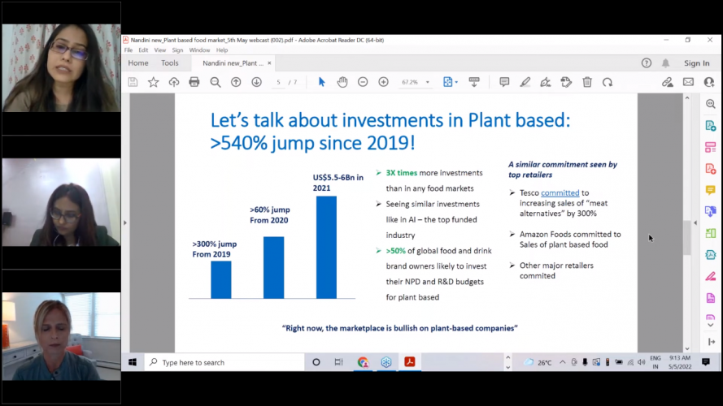Open the green Compare/Organize tool
723x406 pixels.
pyautogui.click(x=711, y=233)
